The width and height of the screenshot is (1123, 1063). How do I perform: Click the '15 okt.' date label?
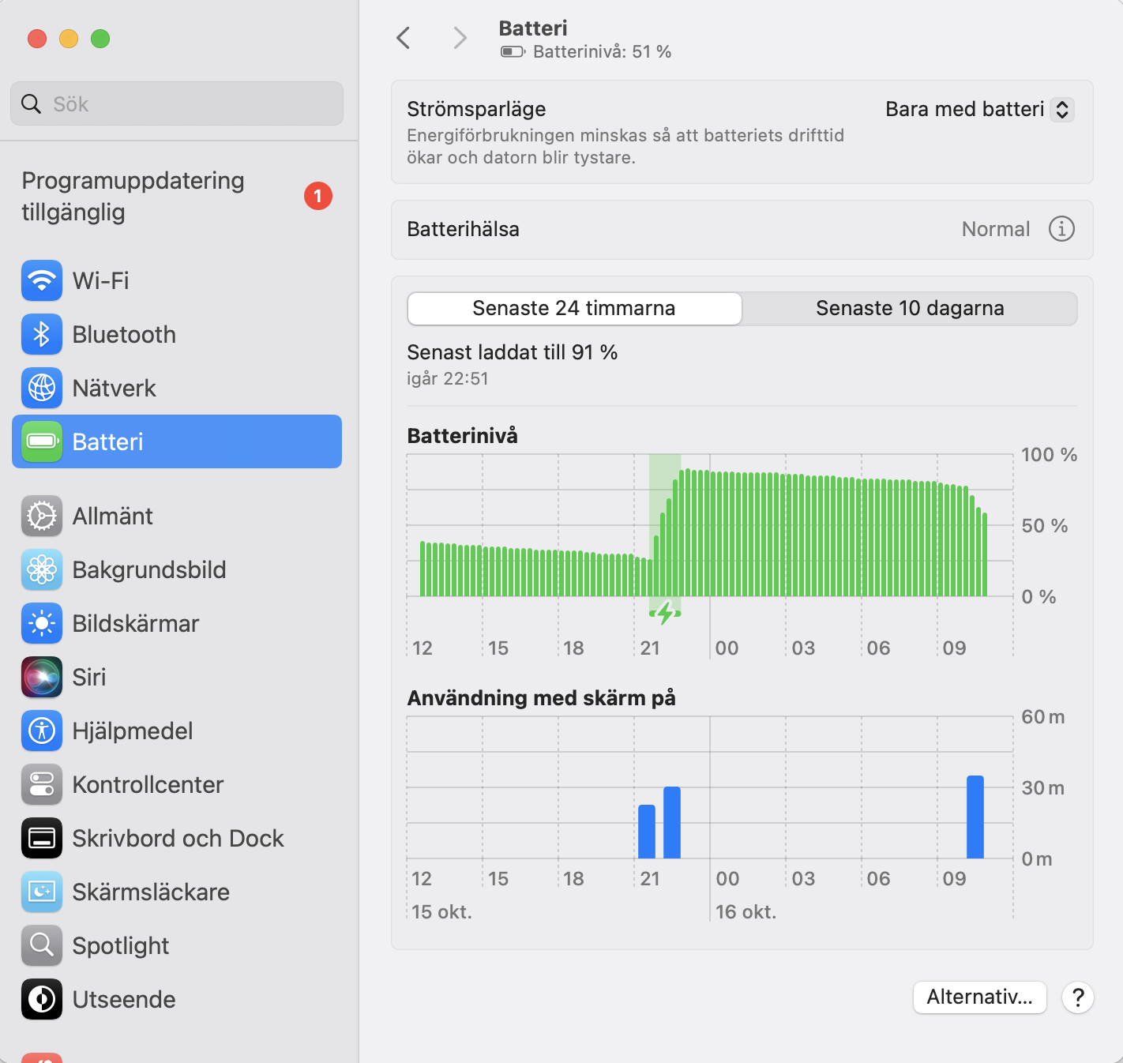click(x=441, y=912)
